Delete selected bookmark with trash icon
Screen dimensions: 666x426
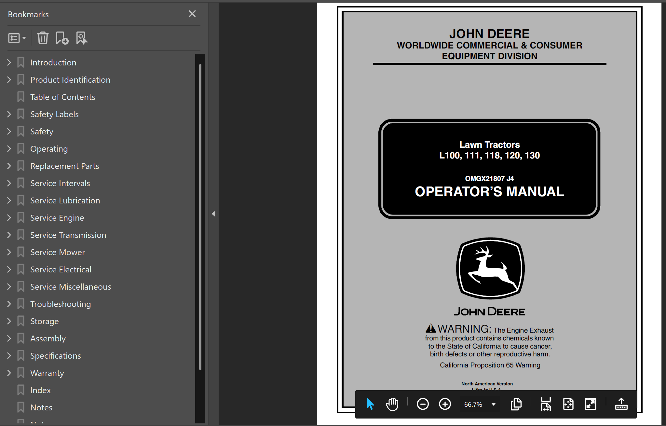point(43,38)
